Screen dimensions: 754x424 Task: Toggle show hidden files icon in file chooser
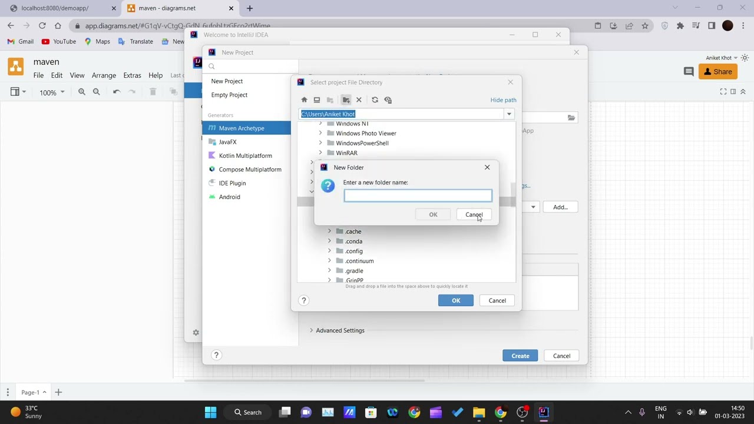tap(388, 100)
